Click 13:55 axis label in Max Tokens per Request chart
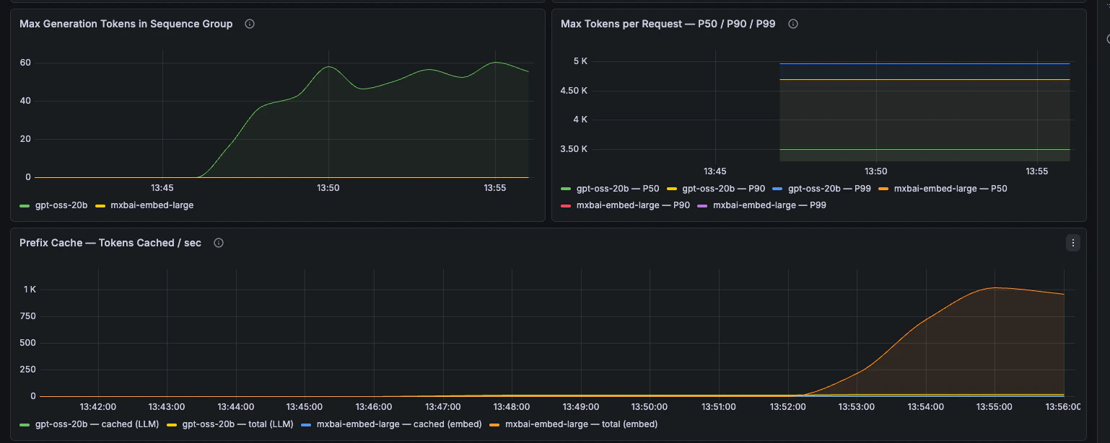 tap(1037, 171)
